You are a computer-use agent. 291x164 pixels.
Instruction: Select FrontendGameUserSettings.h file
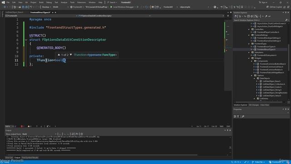pyautogui.click(x=269, y=41)
